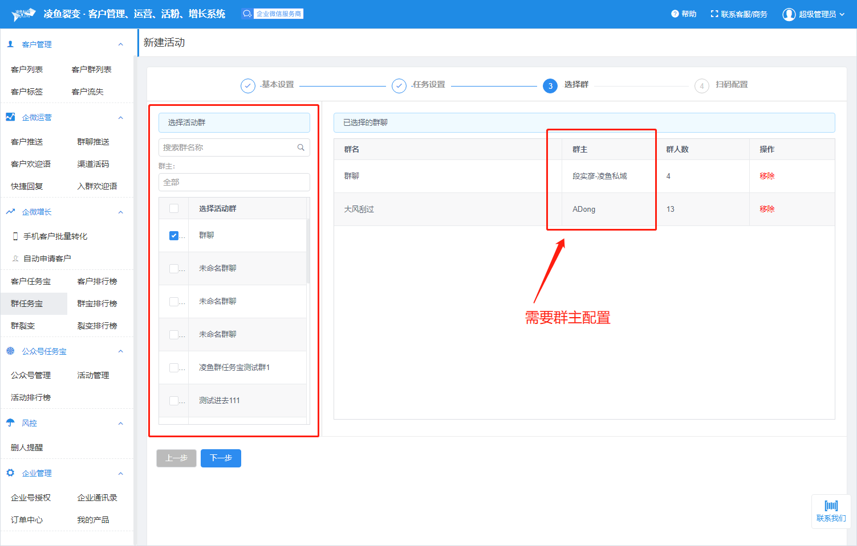Image resolution: width=857 pixels, height=546 pixels.
Task: Toggle the select-all checkbox in 选择活动群 header
Action: coord(174,208)
